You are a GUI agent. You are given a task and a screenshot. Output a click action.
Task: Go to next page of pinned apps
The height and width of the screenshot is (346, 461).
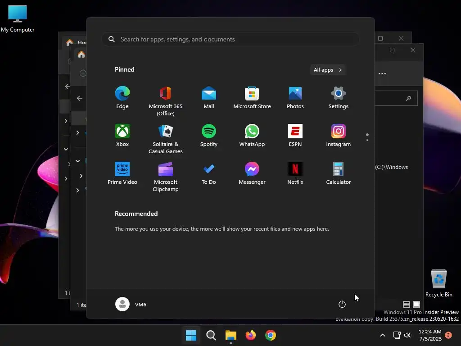click(x=367, y=140)
